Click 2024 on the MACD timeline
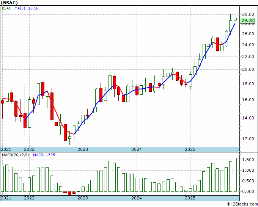Image resolution: width=258 pixels, height=207 pixels. click(137, 198)
